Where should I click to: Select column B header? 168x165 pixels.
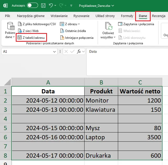coord(101,82)
